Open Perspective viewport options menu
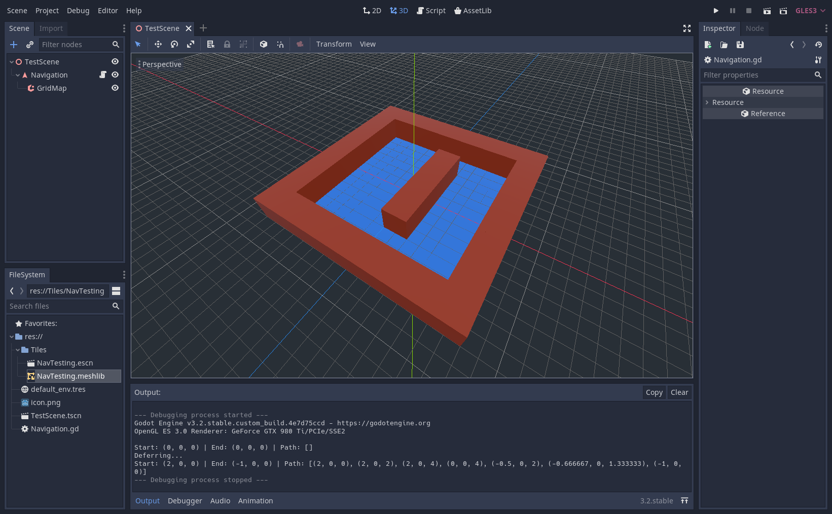Viewport: 832px width, 514px height. (x=159, y=64)
